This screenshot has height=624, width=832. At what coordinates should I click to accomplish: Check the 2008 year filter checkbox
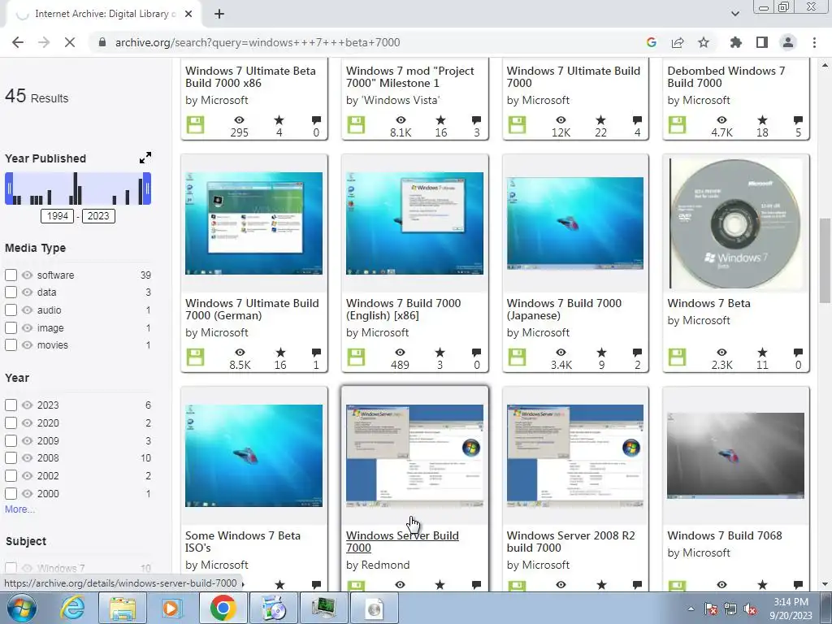(x=11, y=457)
